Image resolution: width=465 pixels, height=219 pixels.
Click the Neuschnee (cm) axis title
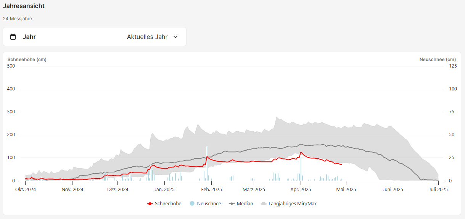(437, 60)
